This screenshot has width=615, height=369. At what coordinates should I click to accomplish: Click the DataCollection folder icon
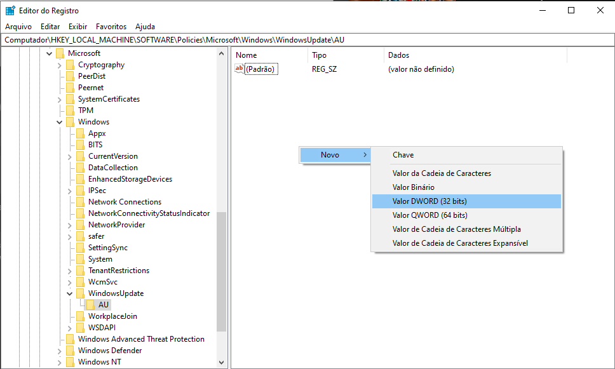(x=80, y=168)
